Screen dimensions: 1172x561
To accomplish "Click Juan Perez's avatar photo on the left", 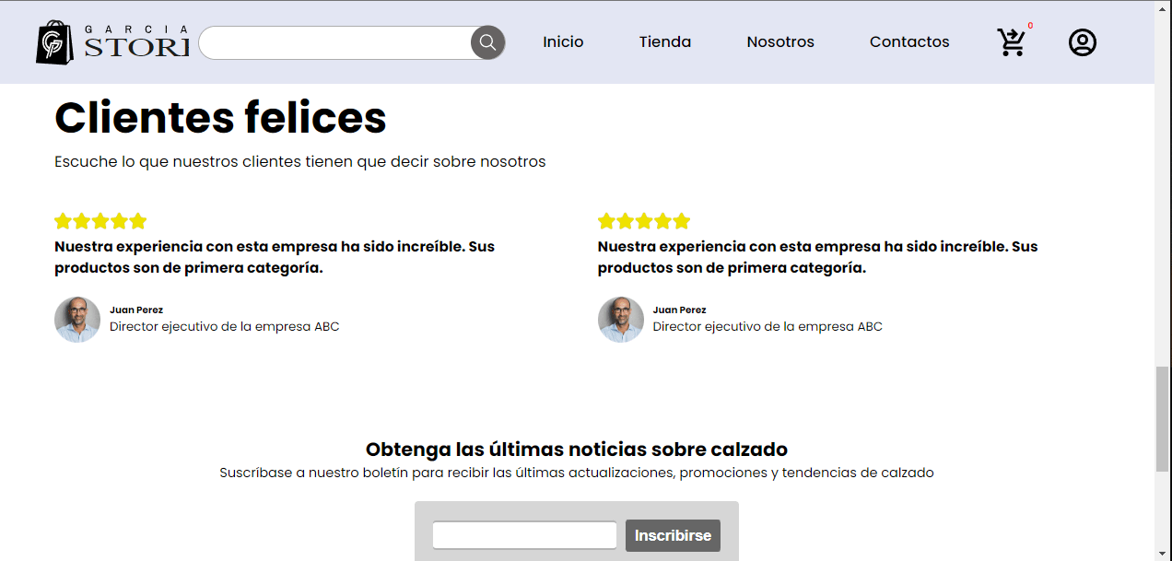I will point(77,320).
